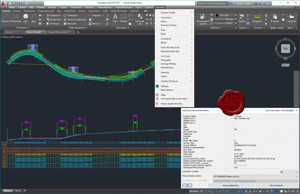The width and height of the screenshot is (300, 194).
Task: Click the workspace switching gear icon
Action: (x=260, y=191)
